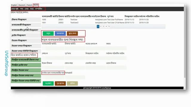Open green নিবন্ধিত ইমারত তথ্য item
191x107 pixels.
click(26, 70)
